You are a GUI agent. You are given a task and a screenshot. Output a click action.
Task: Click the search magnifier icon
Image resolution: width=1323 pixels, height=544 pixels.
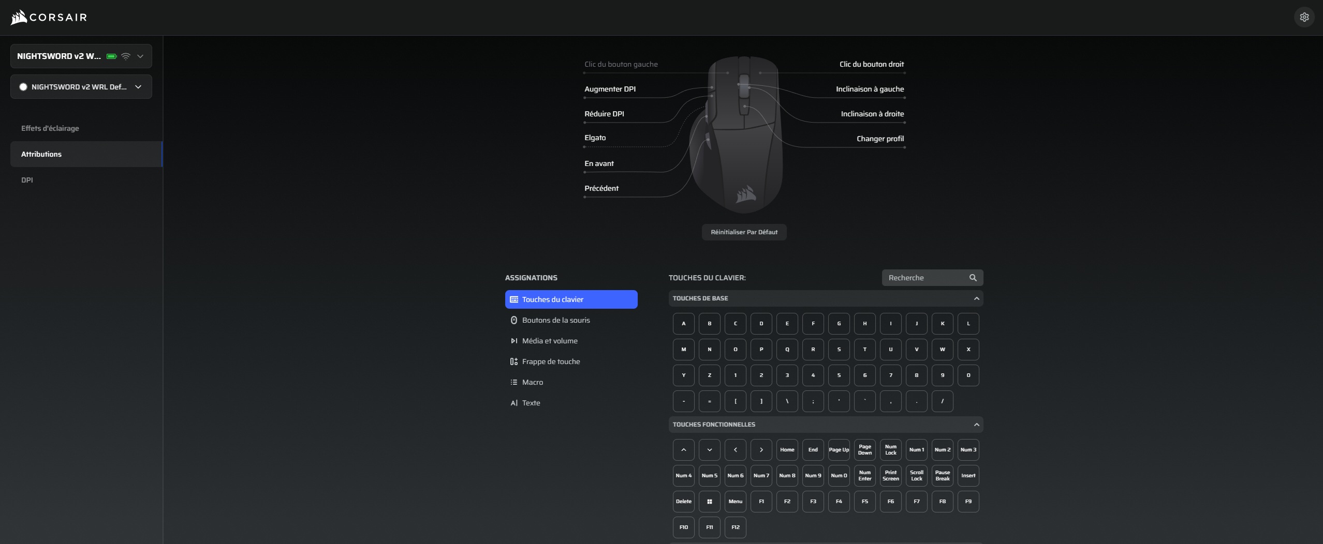(x=973, y=278)
